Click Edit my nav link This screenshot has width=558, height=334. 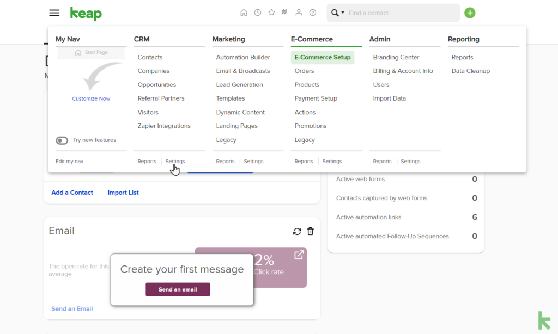pyautogui.click(x=69, y=162)
